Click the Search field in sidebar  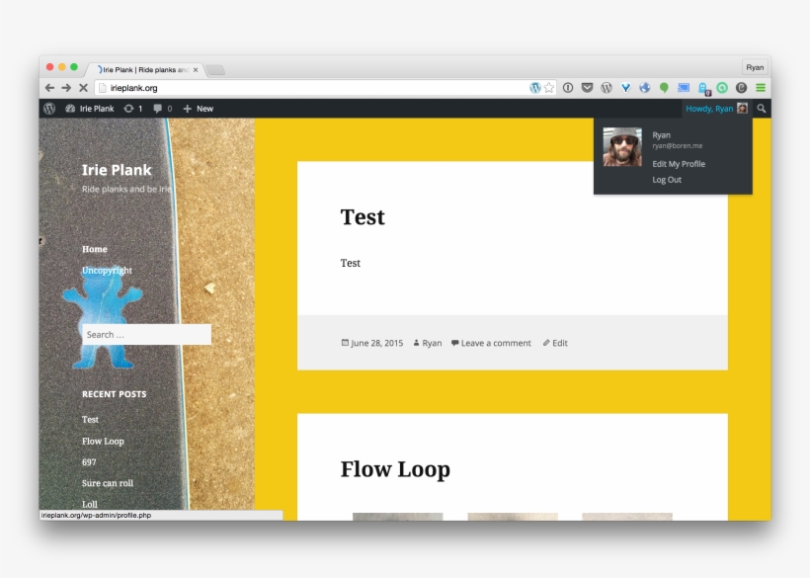coord(146,335)
